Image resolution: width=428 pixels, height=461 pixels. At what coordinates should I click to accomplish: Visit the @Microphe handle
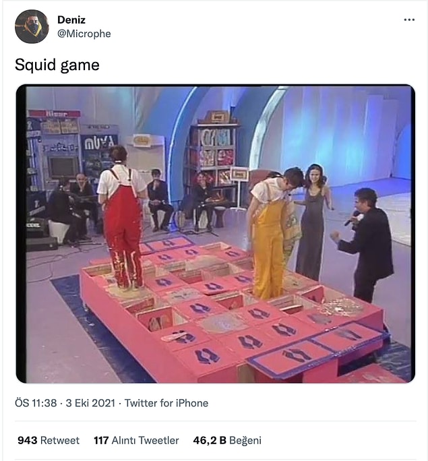point(84,34)
